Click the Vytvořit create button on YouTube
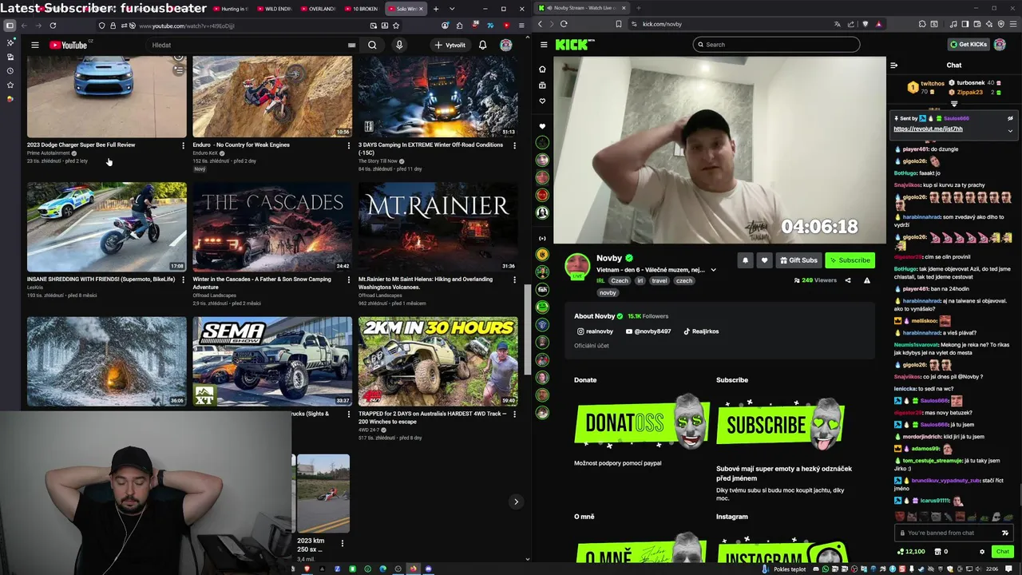The image size is (1022, 575). pos(450,45)
